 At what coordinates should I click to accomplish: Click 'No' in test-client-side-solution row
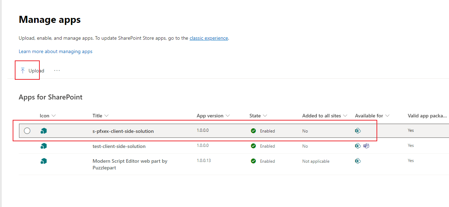coord(305,146)
